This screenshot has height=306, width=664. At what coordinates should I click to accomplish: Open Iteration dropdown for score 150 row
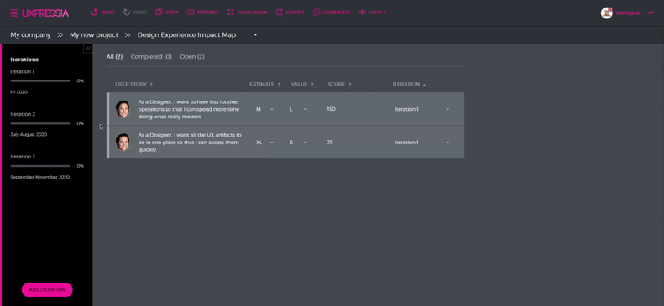pyautogui.click(x=421, y=109)
